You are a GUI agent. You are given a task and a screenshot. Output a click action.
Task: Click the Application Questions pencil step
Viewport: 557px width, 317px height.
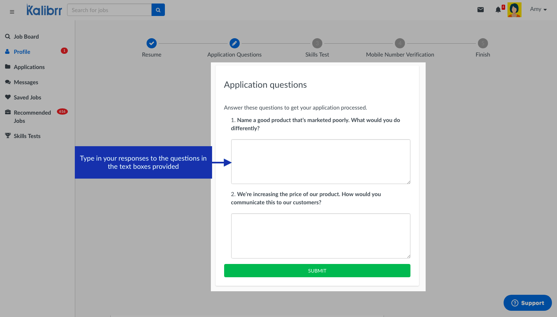click(x=235, y=43)
